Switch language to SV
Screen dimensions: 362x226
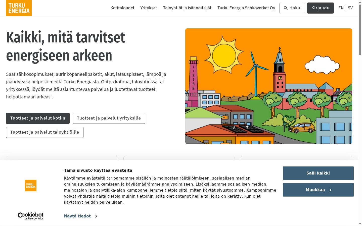(x=350, y=8)
